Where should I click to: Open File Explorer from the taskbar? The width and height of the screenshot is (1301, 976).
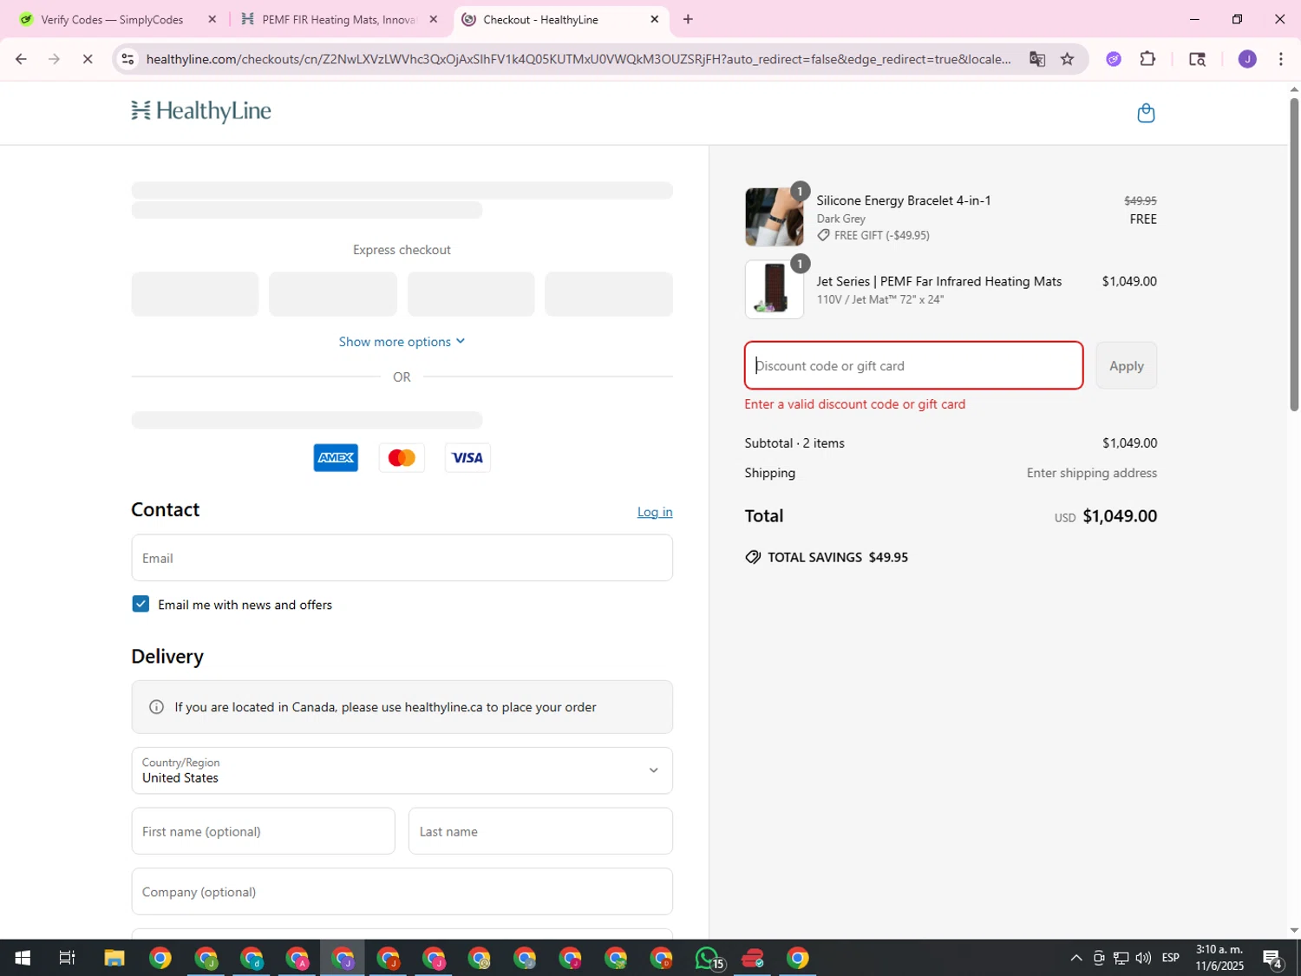114,958
